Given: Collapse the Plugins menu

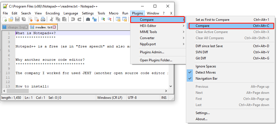Looking at the screenshot, I should point(138,13).
